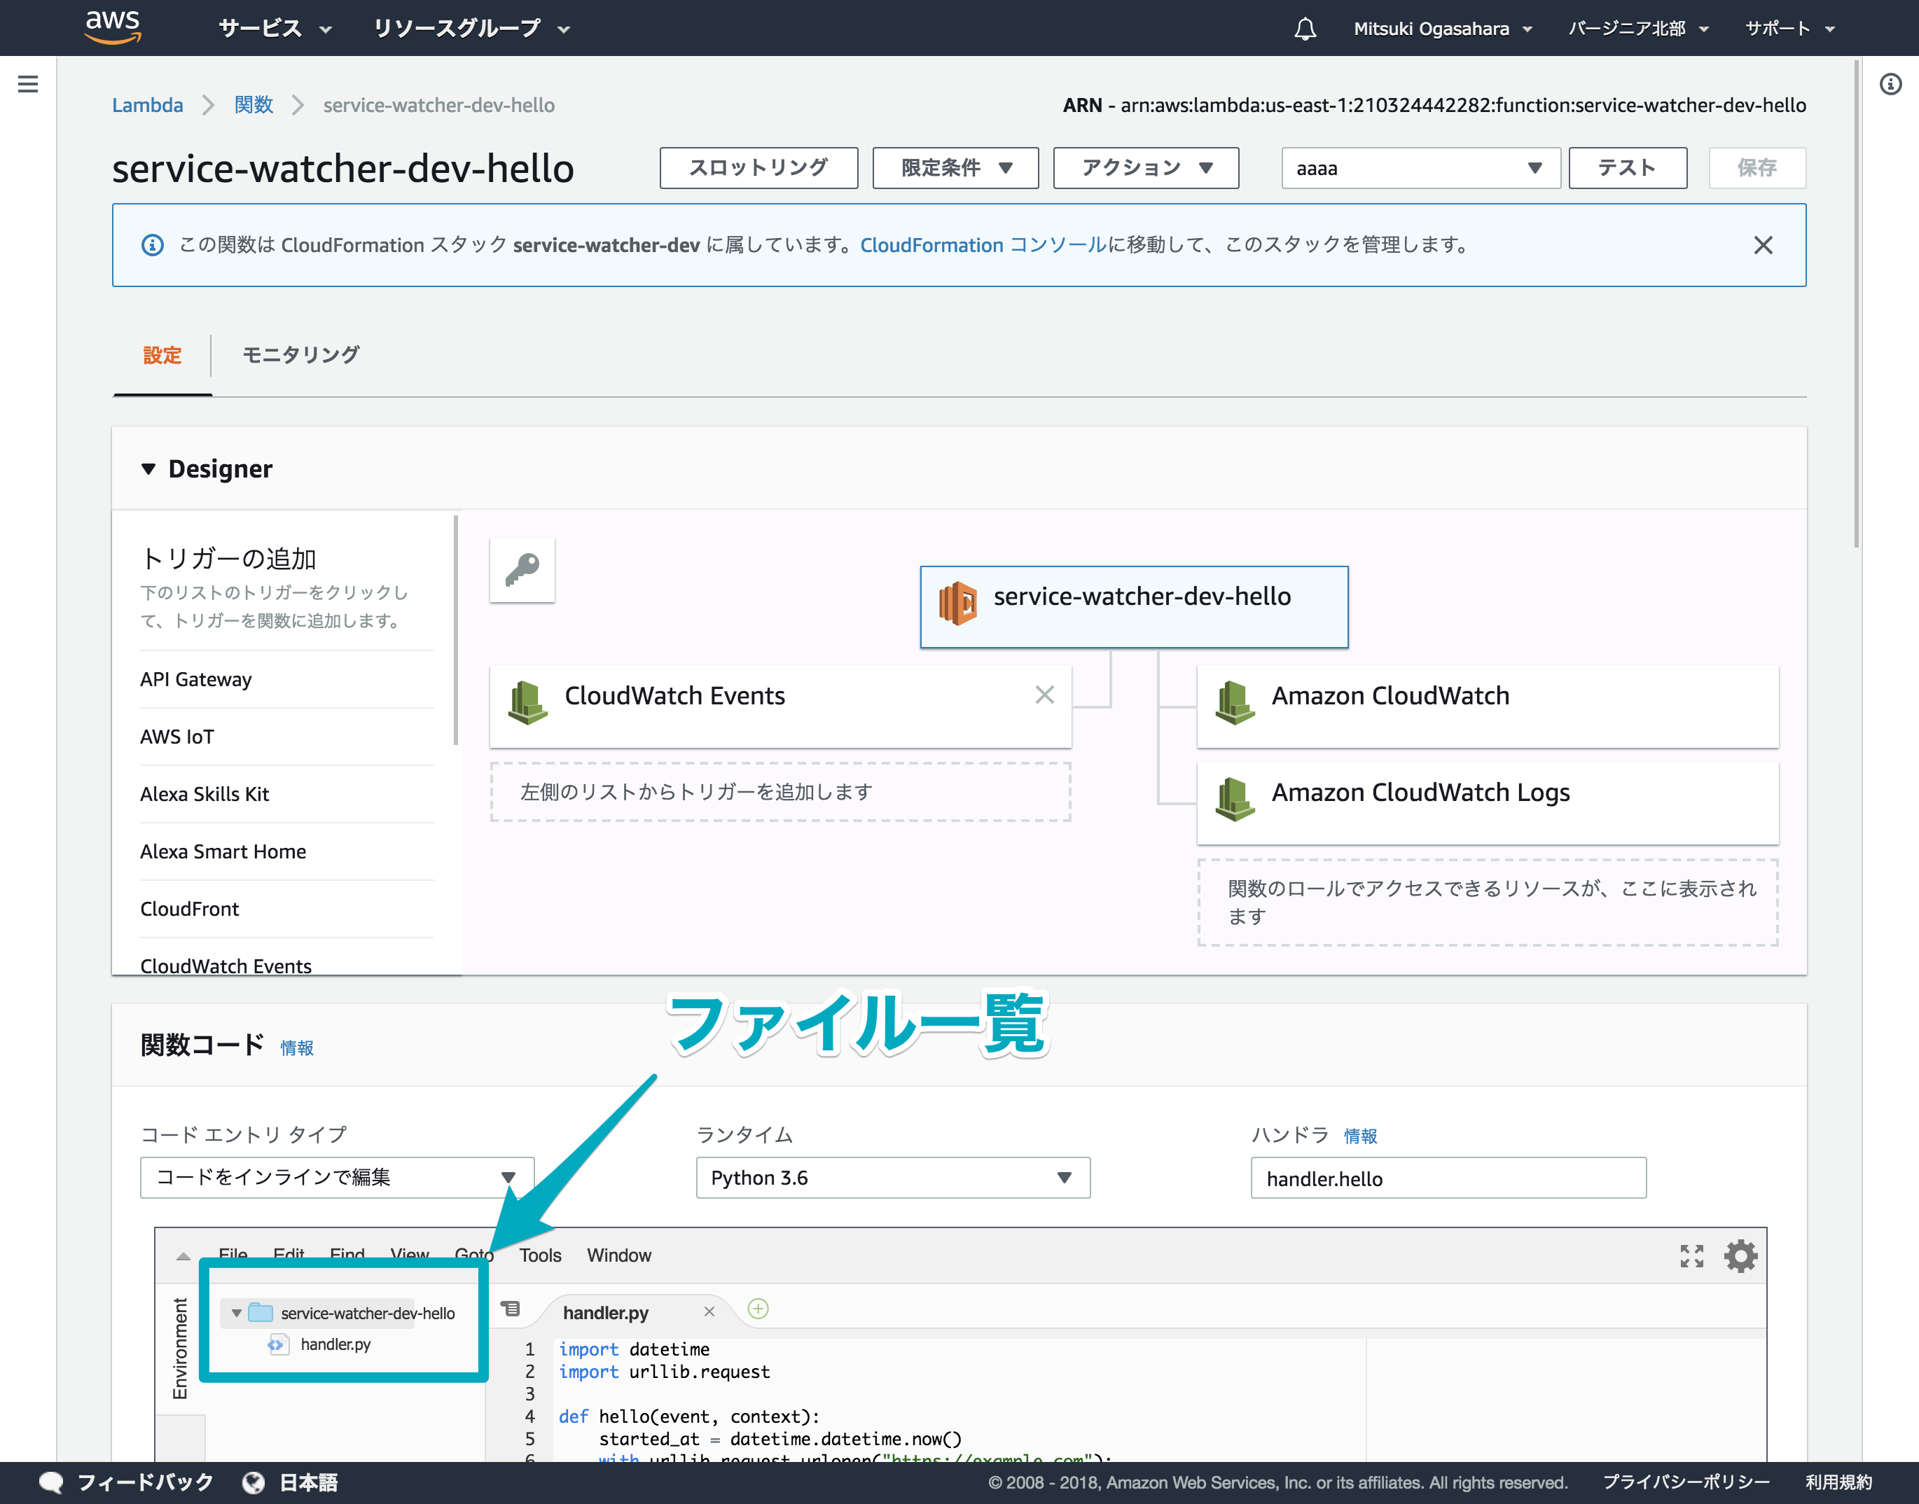Screen dimensions: 1919x1504
Task: Switch to the 設定 tab
Action: [x=162, y=355]
